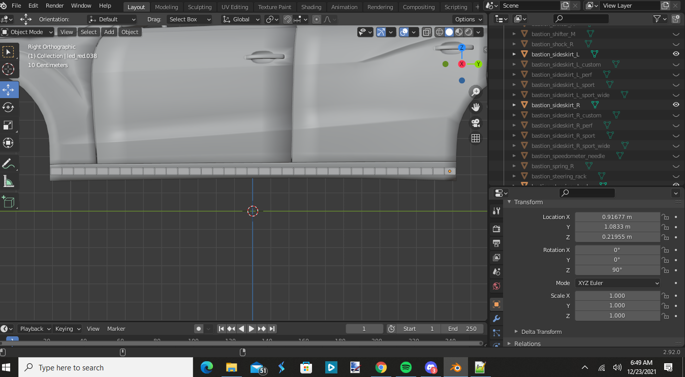This screenshot has height=377, width=685.
Task: Hide bastion_sideskirt_L using its eye icon
Action: (676, 54)
